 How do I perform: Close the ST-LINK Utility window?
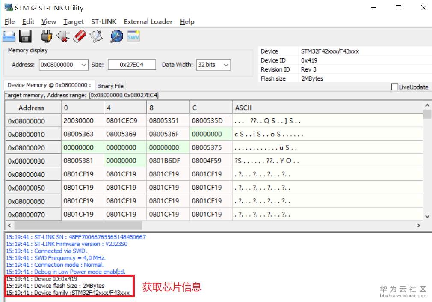coord(424,8)
